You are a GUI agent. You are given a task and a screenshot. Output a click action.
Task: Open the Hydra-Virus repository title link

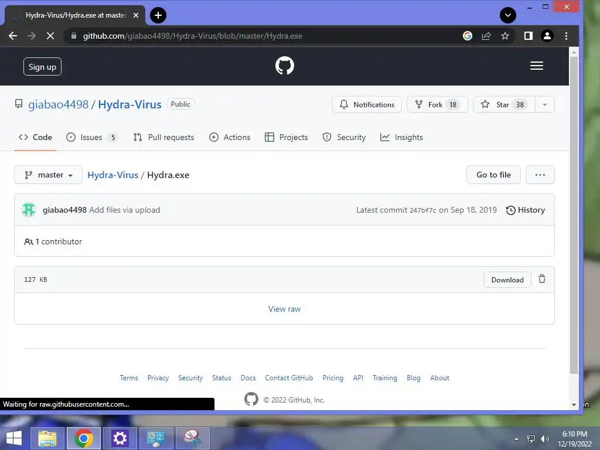pos(129,104)
